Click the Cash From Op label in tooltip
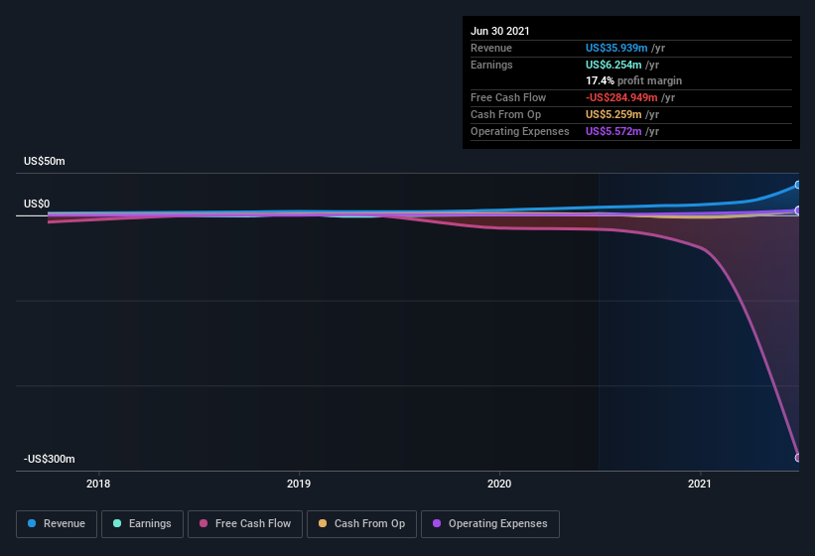 505,114
